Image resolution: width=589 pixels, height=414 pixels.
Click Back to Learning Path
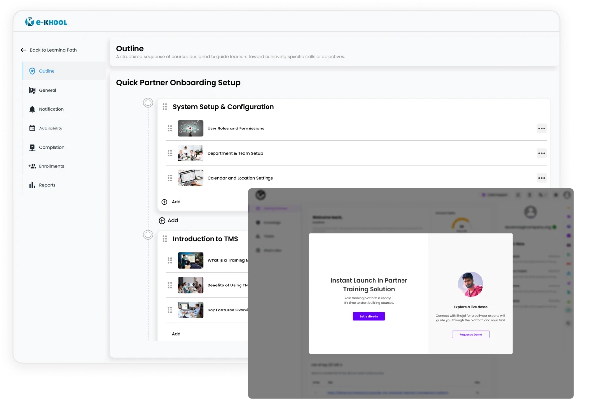(x=54, y=50)
